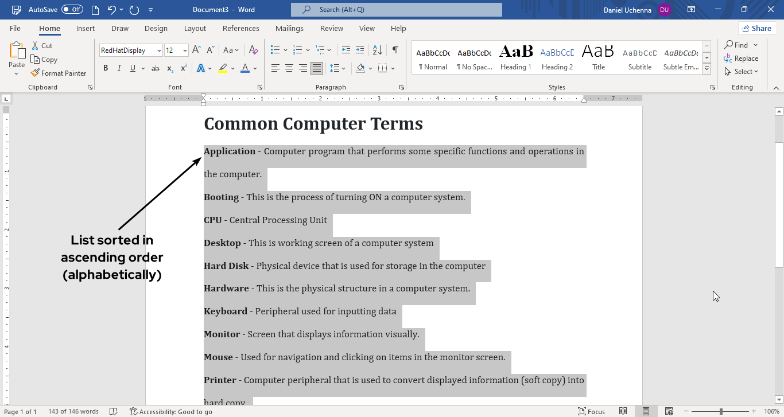The image size is (784, 417).
Task: Open the font size dropdown
Action: pos(185,50)
